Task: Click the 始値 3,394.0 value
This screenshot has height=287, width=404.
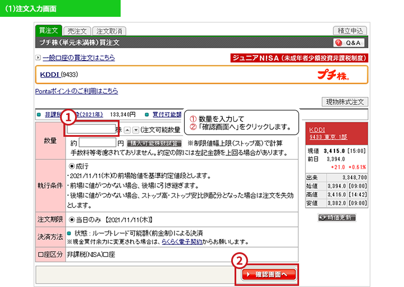Action: 337,186
